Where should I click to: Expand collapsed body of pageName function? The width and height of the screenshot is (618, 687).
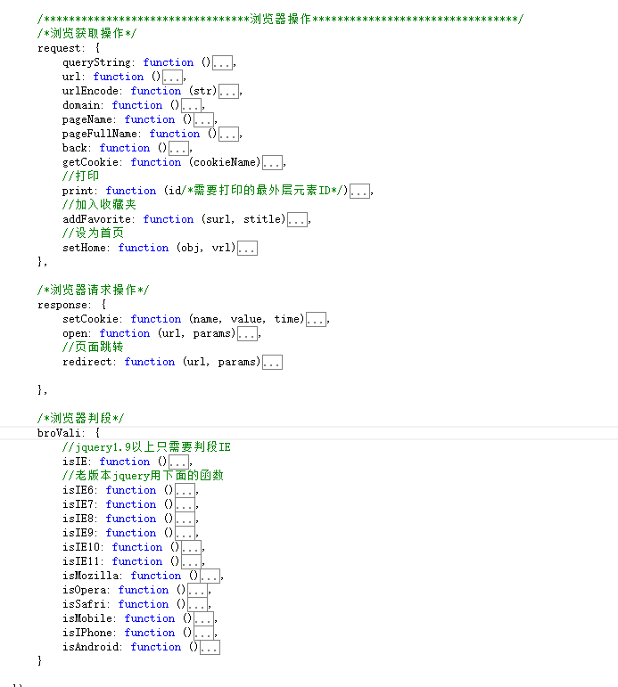(203, 120)
